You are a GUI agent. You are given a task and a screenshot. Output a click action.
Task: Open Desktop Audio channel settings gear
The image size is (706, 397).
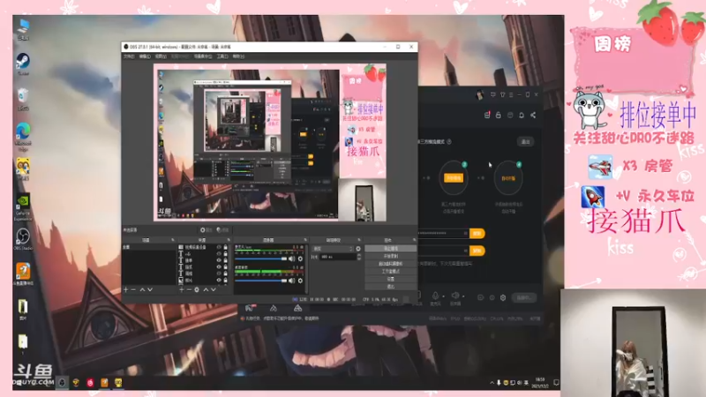[x=300, y=281]
